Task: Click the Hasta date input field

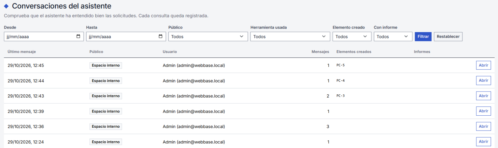Action: click(126, 36)
